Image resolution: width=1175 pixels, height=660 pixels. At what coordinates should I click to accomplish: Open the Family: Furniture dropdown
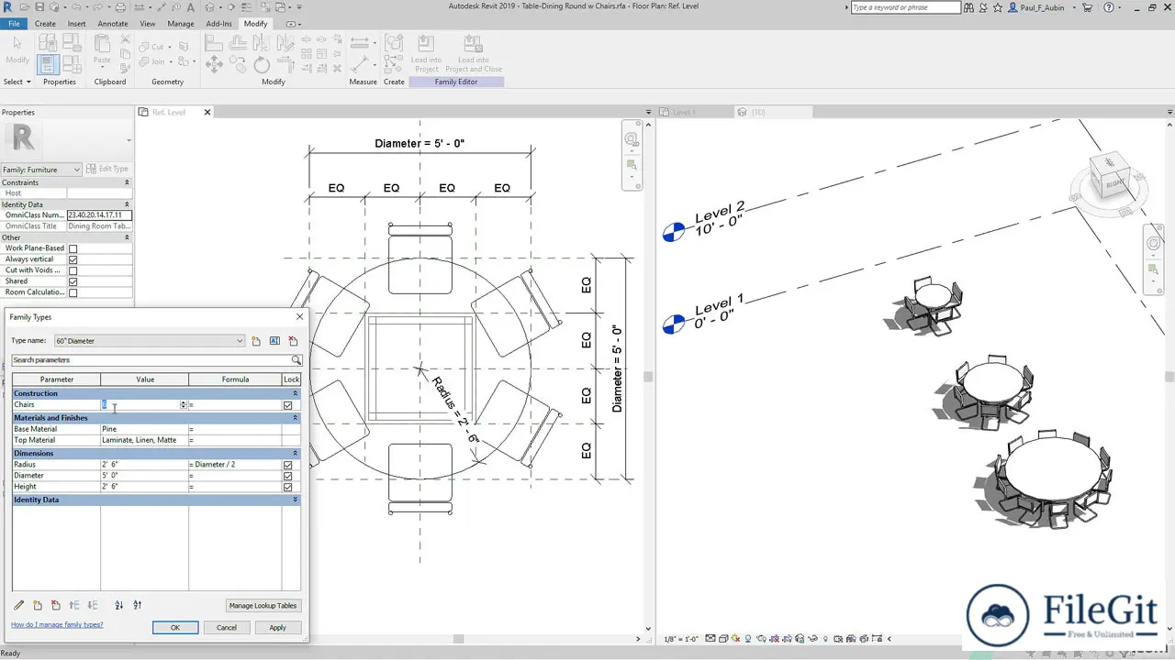(76, 170)
